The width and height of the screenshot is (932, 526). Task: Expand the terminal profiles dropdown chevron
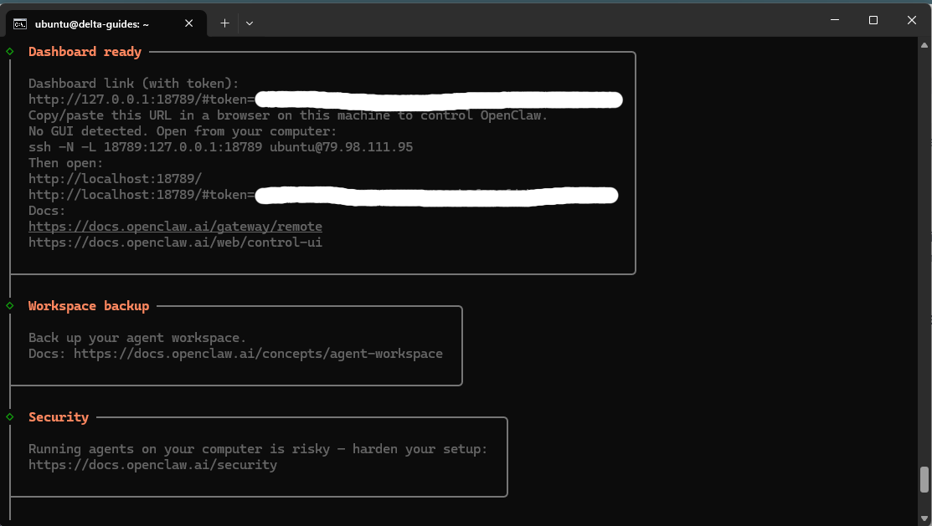pos(250,23)
